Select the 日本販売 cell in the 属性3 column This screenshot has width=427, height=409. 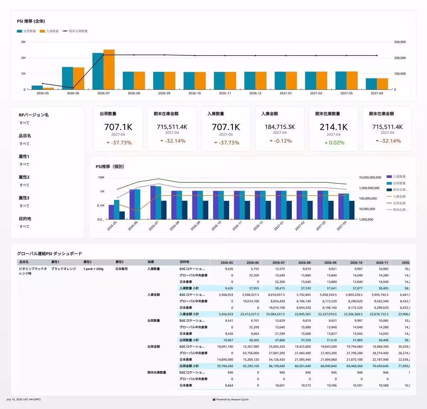pyautogui.click(x=121, y=269)
